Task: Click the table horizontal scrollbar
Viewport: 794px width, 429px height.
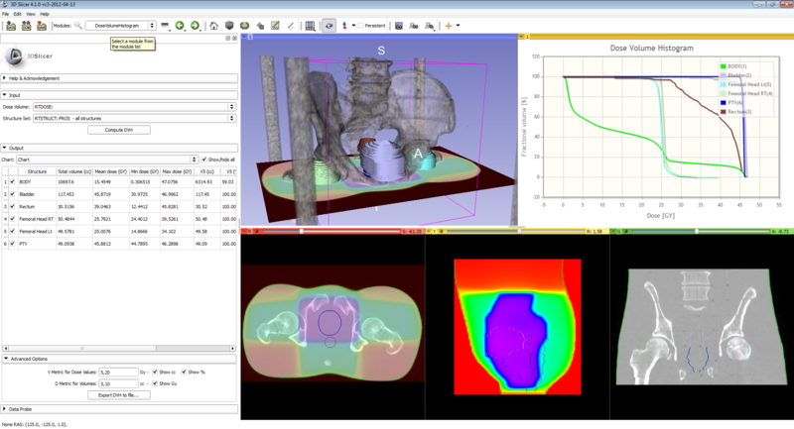Action: click(x=119, y=348)
